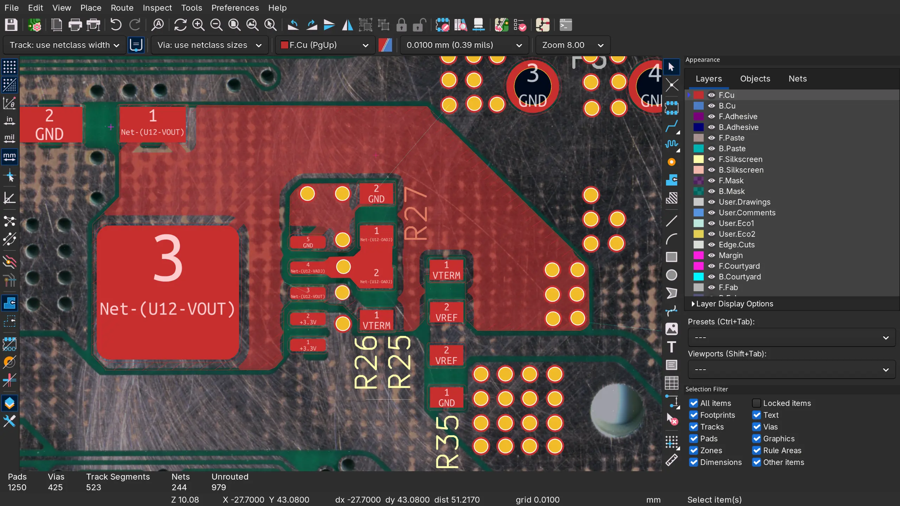
Task: Expand Layer Display Options
Action: [732, 304]
